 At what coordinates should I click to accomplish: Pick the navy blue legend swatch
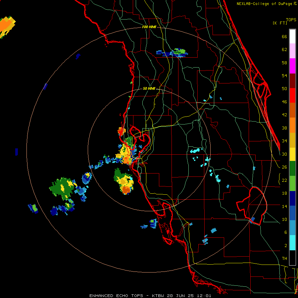(292, 198)
